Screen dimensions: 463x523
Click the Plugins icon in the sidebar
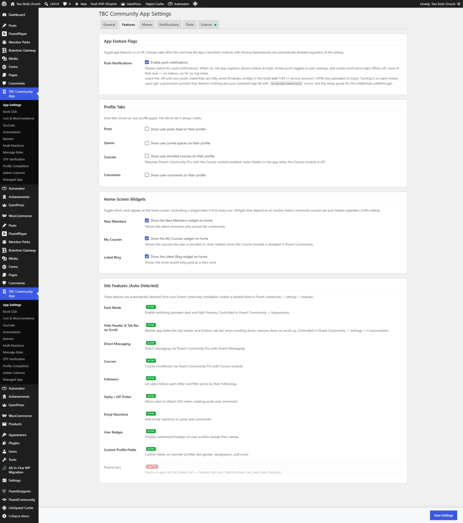pos(4,443)
